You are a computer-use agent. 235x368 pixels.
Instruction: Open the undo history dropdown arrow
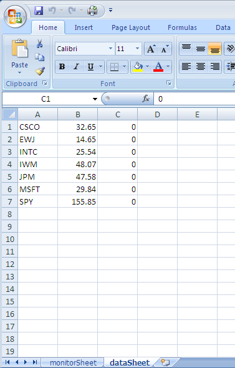tap(61, 11)
